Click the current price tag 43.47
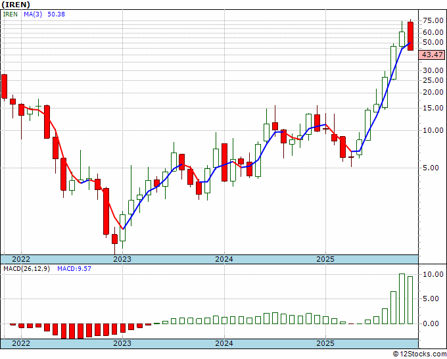 (432, 55)
